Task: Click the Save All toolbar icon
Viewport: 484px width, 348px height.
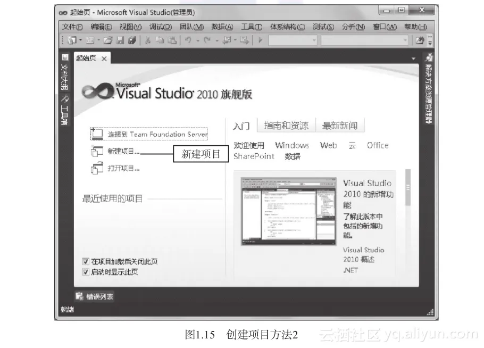Action: point(132,40)
